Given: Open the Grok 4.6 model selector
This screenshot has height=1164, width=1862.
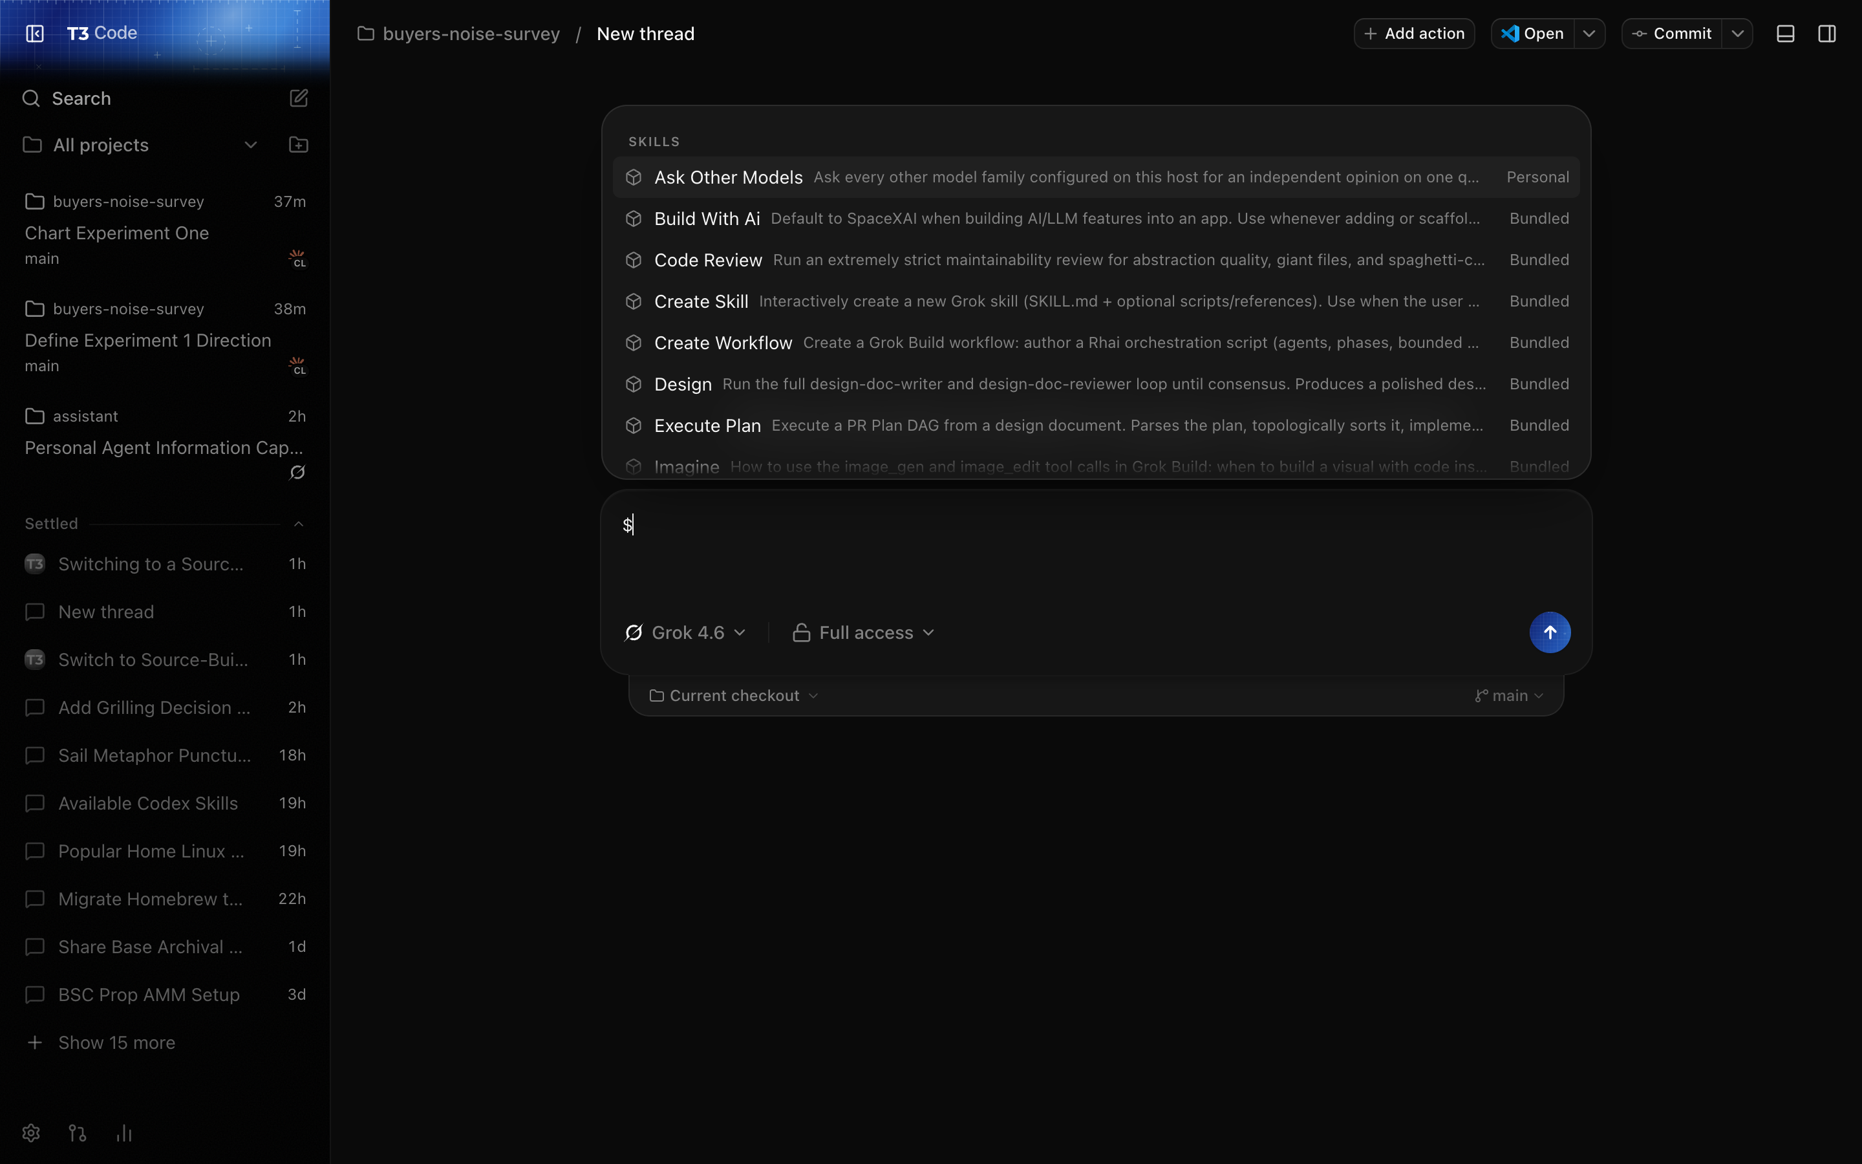Looking at the screenshot, I should pyautogui.click(x=685, y=633).
